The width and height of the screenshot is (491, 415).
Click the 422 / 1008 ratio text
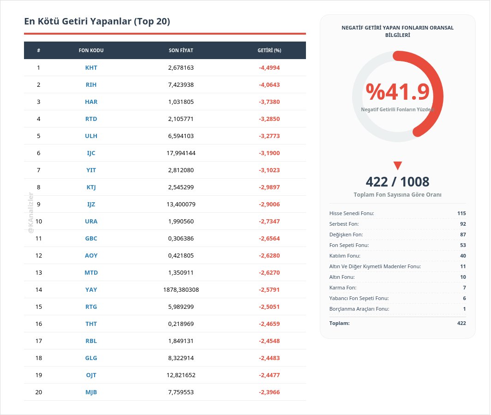[398, 182]
